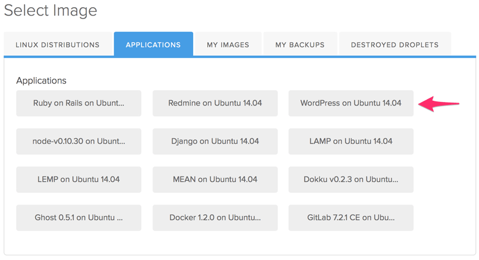Switch to Destroyed Droplets tab

(394, 44)
